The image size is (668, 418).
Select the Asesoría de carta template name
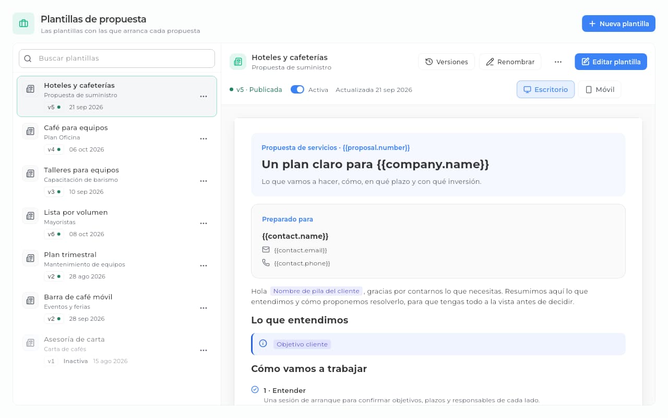pyautogui.click(x=74, y=339)
